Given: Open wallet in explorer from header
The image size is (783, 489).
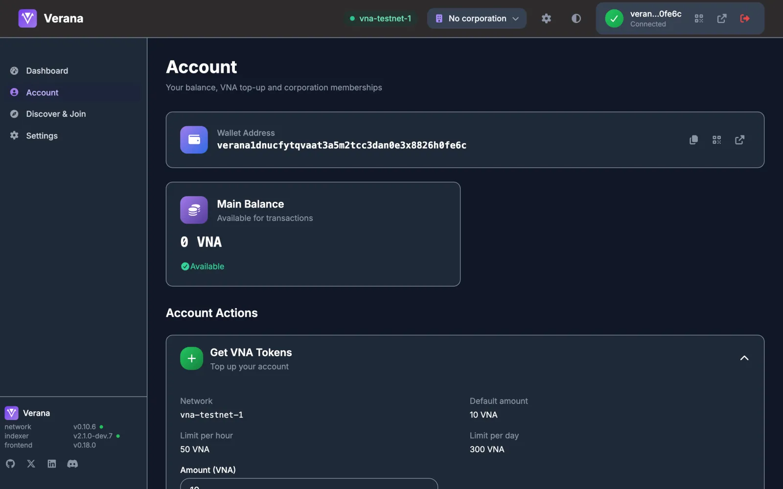Looking at the screenshot, I should tap(722, 19).
